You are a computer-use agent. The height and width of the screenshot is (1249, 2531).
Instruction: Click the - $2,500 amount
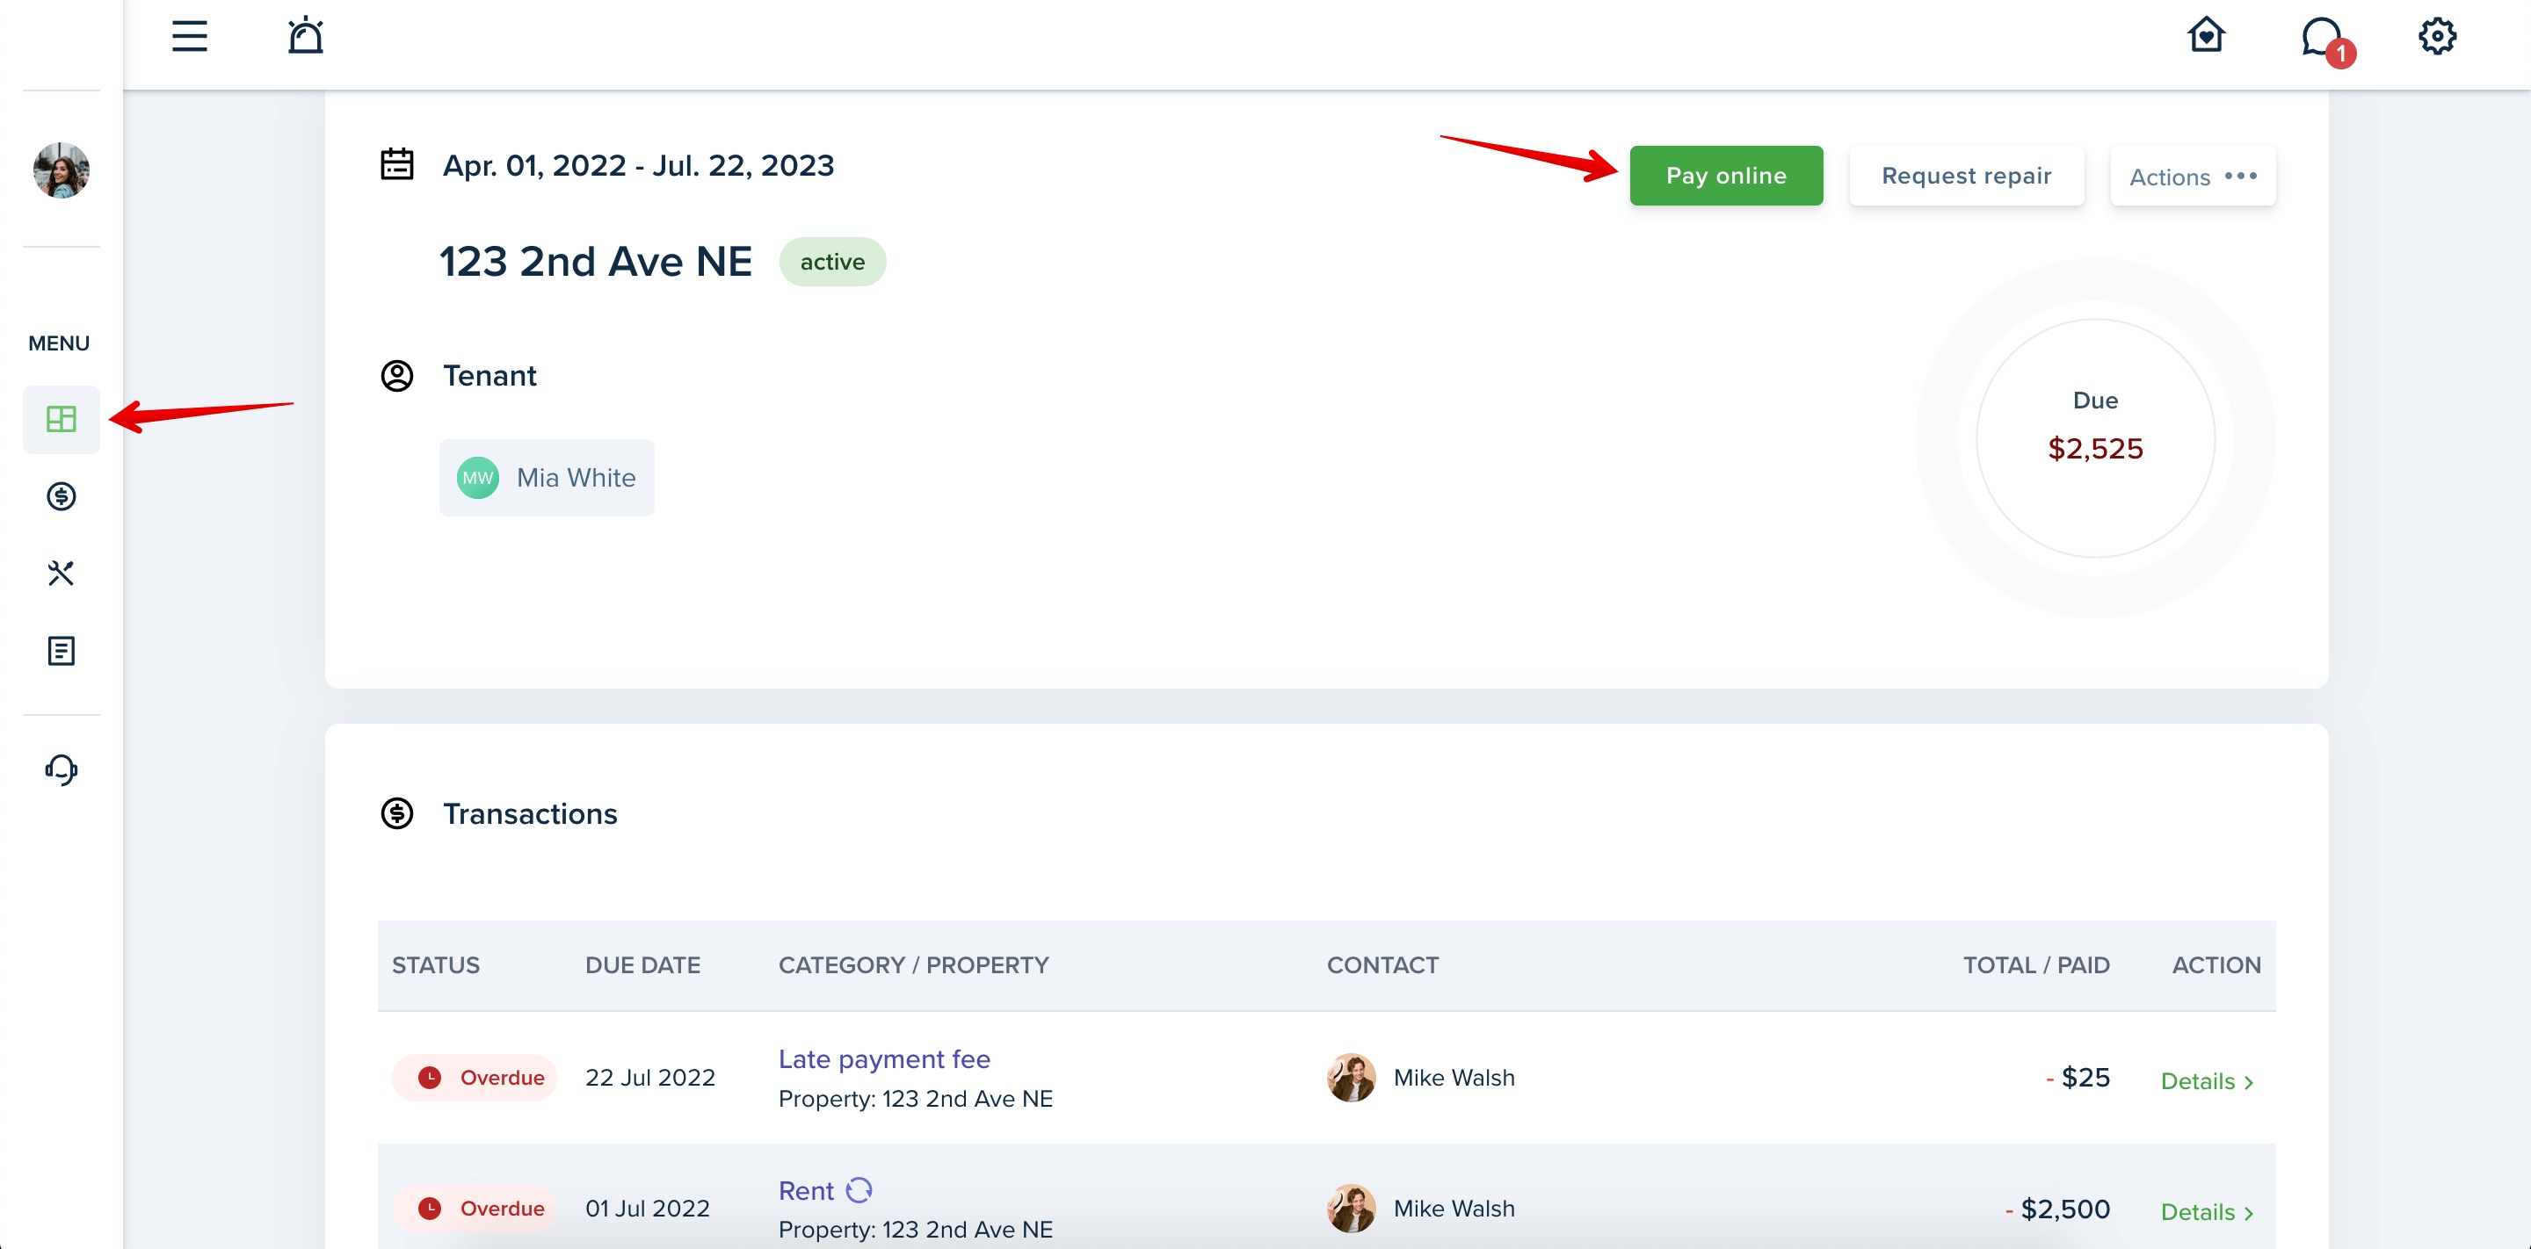pyautogui.click(x=2056, y=1208)
